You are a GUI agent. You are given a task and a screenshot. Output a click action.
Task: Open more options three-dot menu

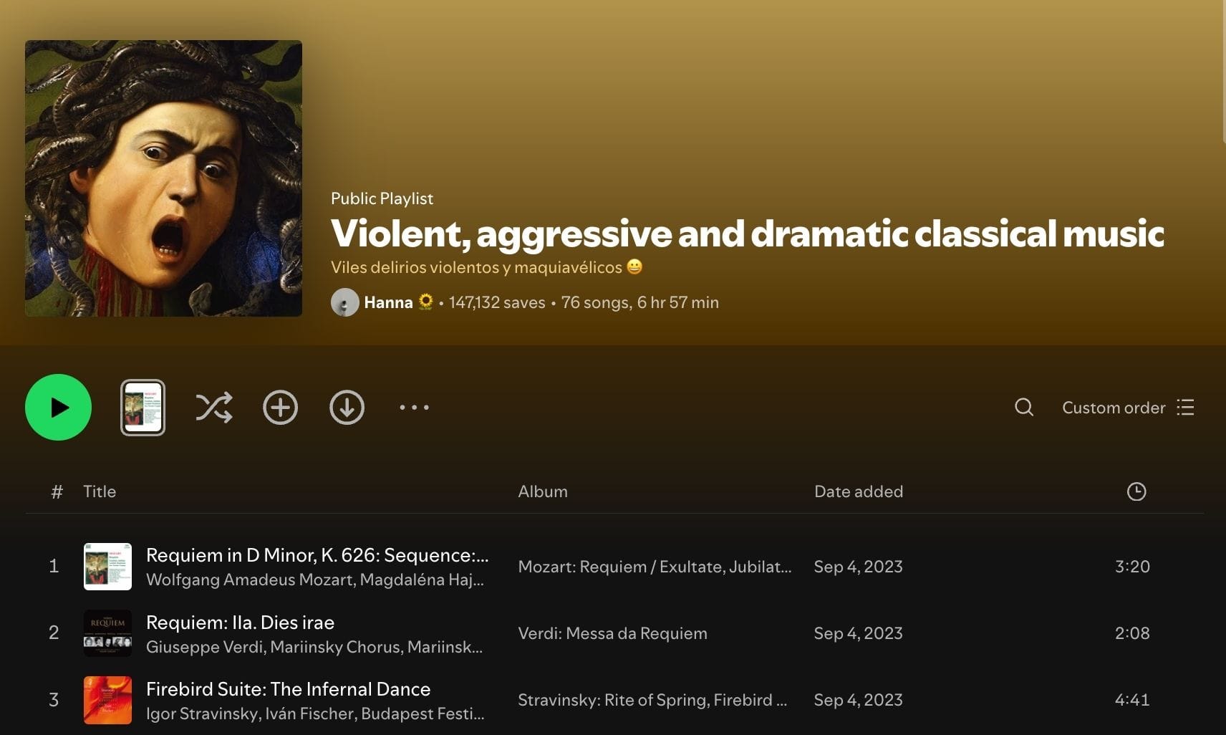414,407
